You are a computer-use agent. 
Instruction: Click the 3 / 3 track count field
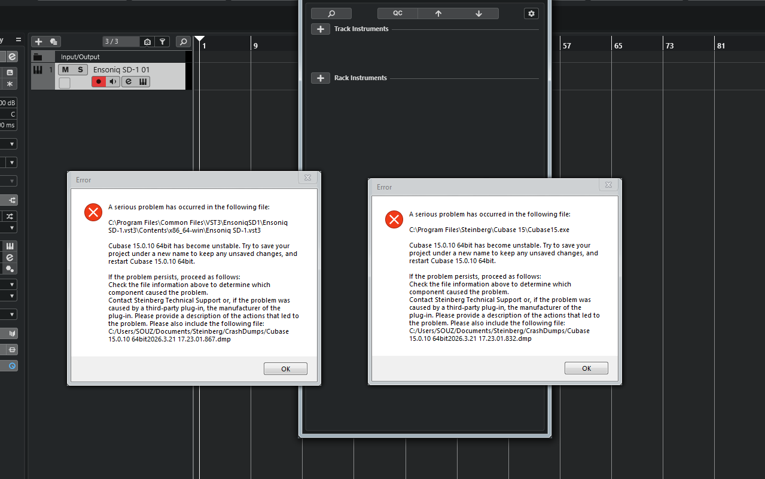click(120, 41)
